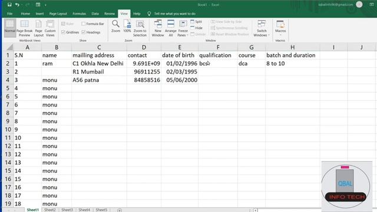Click Split window option
This screenshot has height=212, width=377.
coord(196,22)
